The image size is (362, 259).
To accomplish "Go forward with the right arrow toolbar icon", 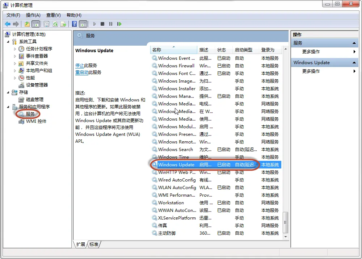I will point(16,24).
